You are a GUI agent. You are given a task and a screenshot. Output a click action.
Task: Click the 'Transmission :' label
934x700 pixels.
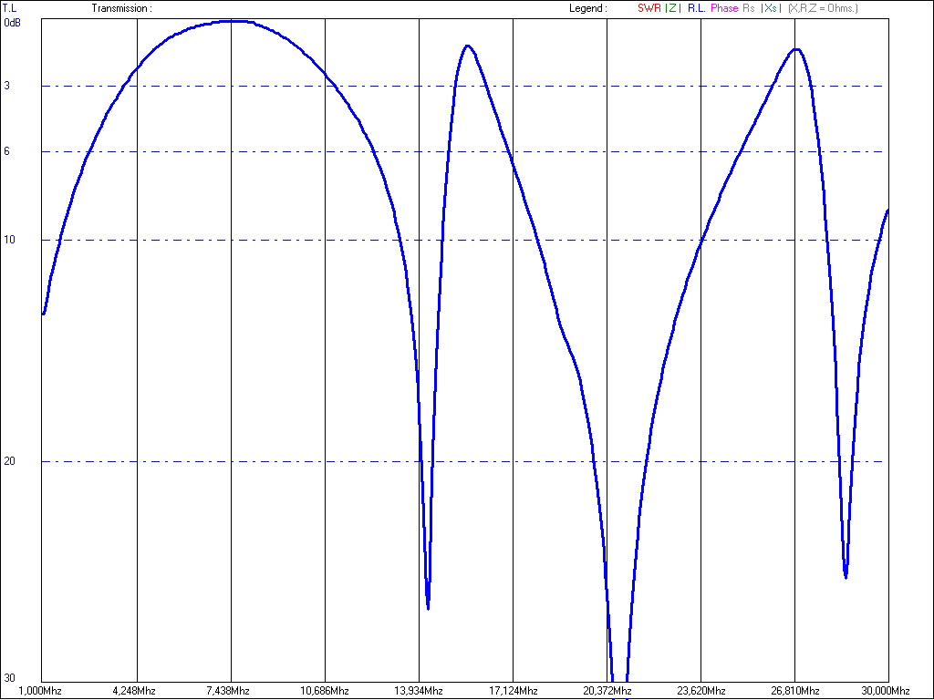121,8
